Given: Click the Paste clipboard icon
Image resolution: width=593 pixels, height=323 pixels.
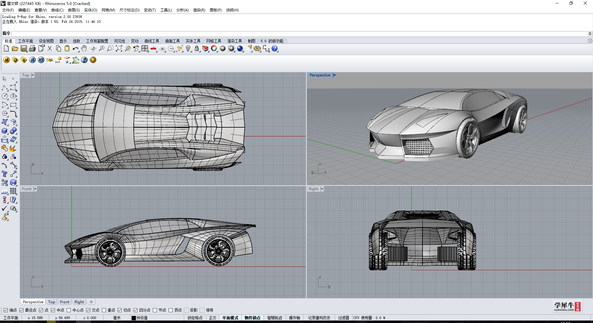Looking at the screenshot, I should tap(67, 49).
